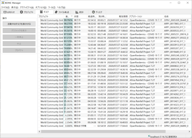Open the オプション(O) menu

[41, 7]
